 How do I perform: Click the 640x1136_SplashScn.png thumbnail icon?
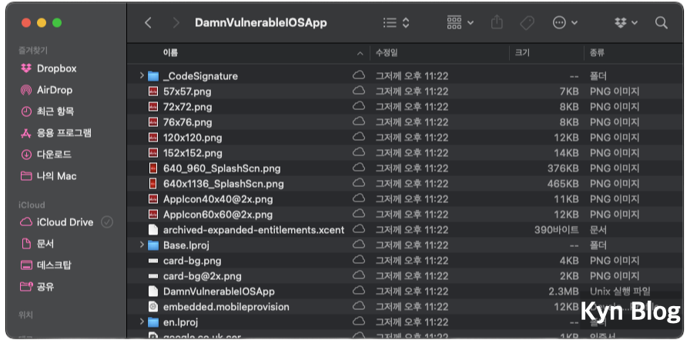pos(152,183)
